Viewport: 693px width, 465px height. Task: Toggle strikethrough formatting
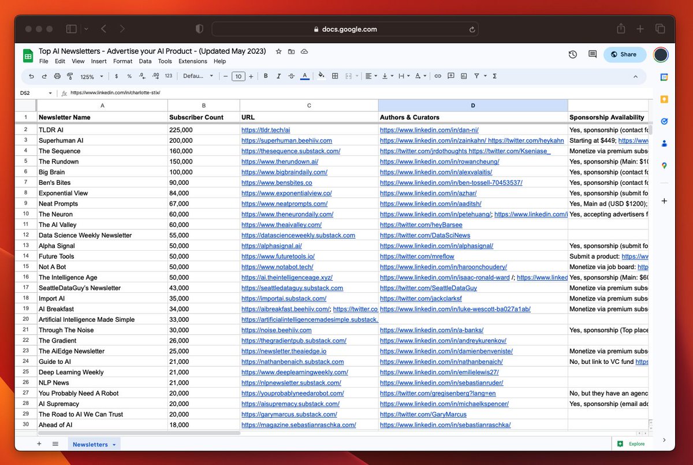(291, 76)
